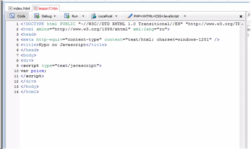Screen dimensions: 251x149
Task: Click the Code view icon
Action: tap(12, 16)
